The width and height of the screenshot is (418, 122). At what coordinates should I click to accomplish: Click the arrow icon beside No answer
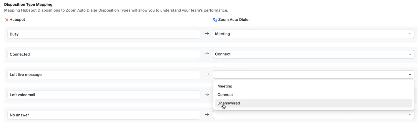pyautogui.click(x=207, y=115)
